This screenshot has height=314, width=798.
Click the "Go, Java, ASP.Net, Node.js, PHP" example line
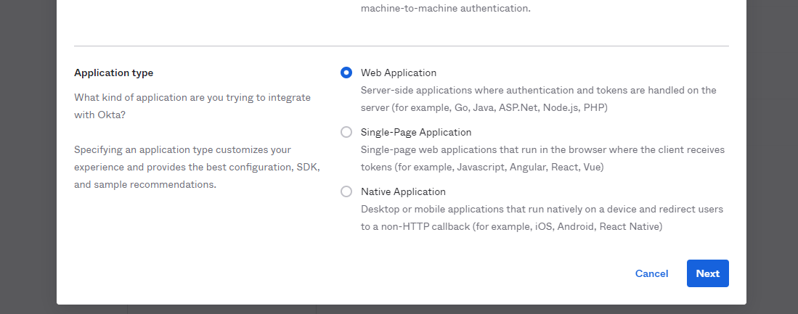484,108
